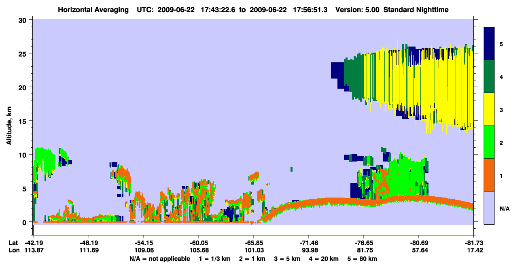Click the 'Lat' row label
The height and width of the screenshot is (270, 526).
[13, 243]
